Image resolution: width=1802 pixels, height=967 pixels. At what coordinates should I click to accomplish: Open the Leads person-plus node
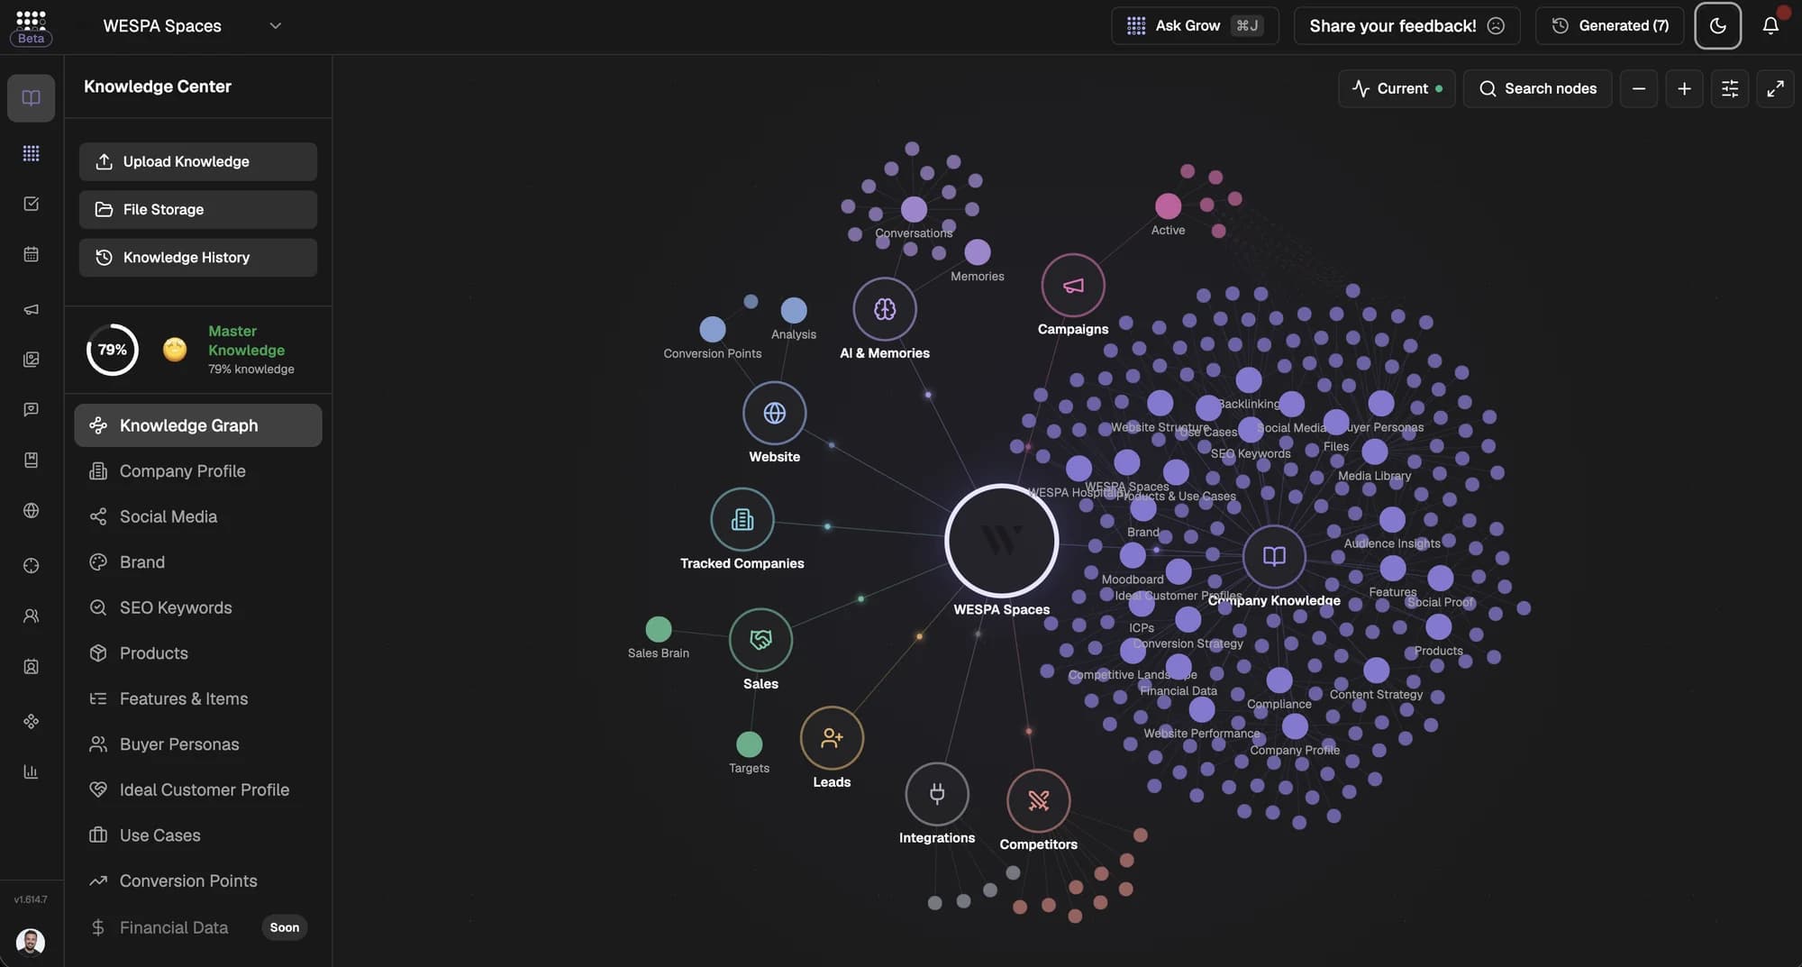(832, 738)
